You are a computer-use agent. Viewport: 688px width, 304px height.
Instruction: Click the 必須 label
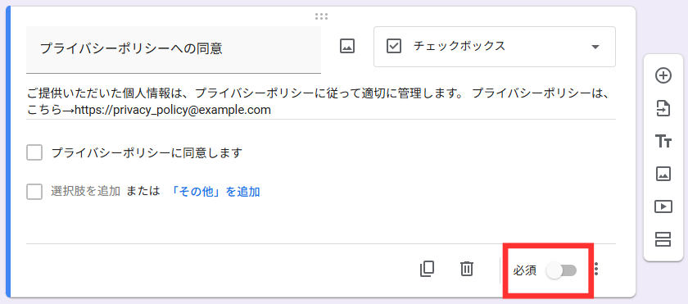tap(525, 270)
